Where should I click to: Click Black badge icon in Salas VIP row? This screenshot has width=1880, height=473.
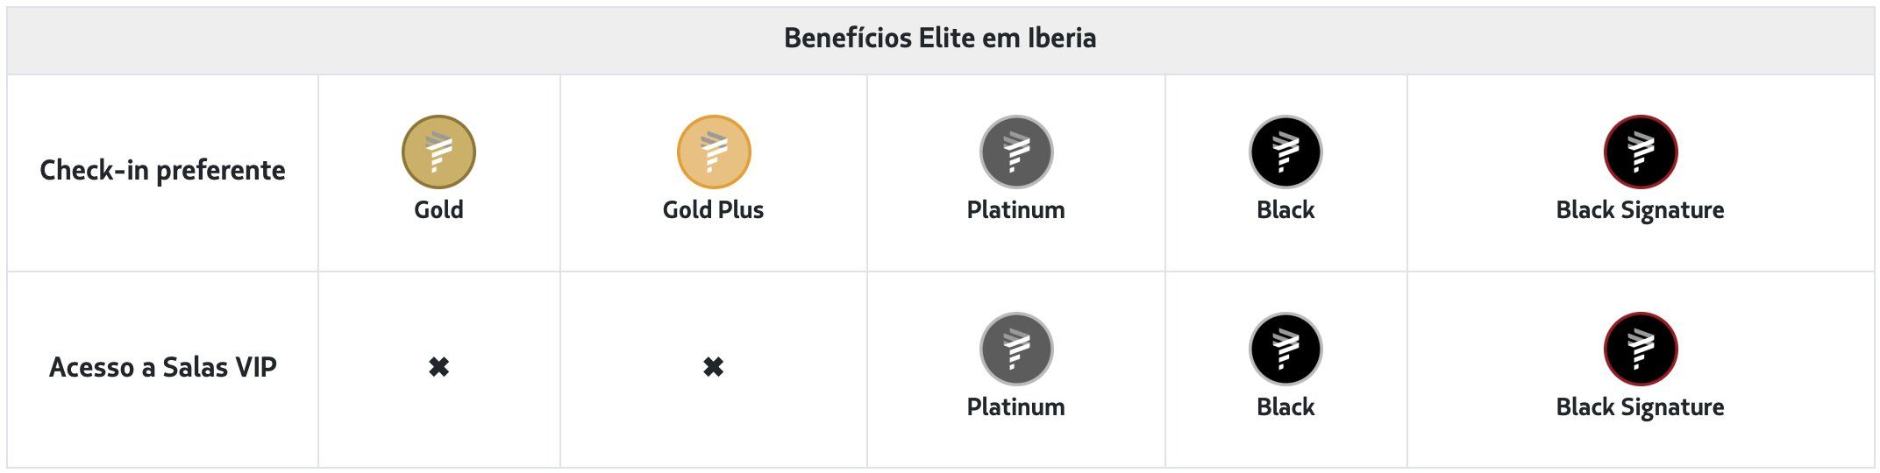click(1285, 349)
